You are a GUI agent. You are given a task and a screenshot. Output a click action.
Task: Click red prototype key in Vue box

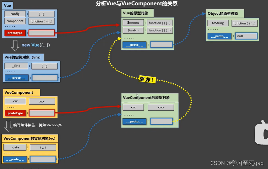point(15,33)
